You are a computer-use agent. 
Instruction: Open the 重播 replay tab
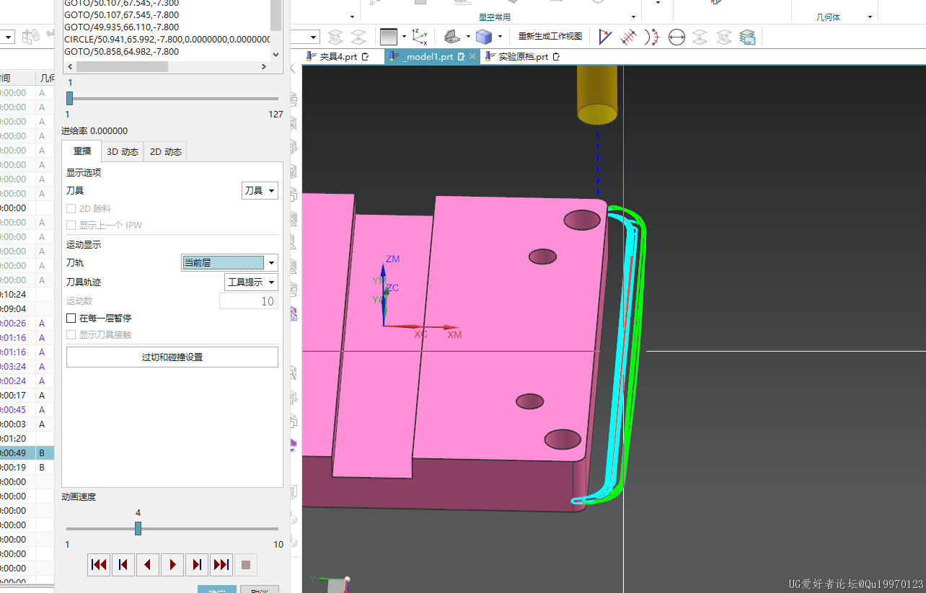[82, 151]
